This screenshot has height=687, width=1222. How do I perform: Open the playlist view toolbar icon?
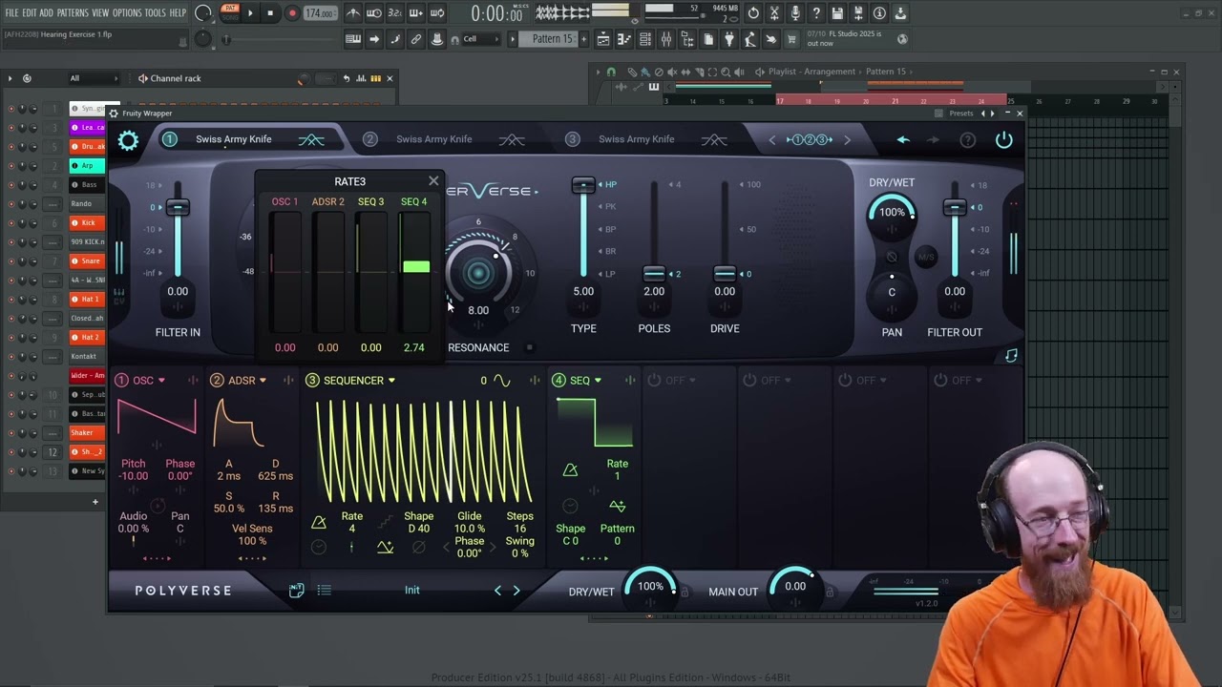603,39
